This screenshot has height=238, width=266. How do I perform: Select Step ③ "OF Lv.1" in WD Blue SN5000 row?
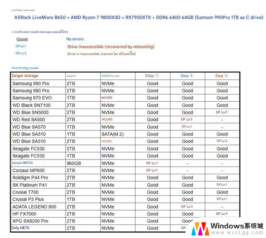tap(222, 112)
